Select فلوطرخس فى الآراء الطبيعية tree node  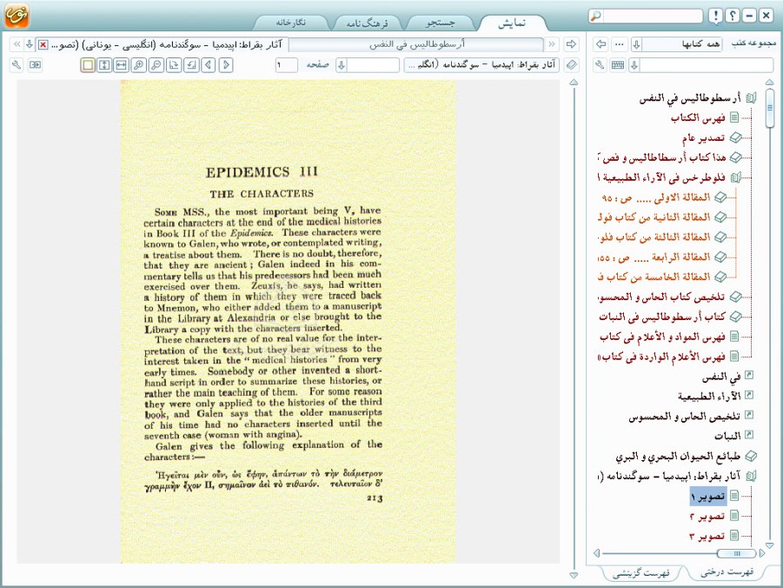pyautogui.click(x=662, y=177)
